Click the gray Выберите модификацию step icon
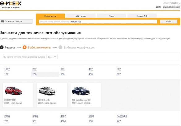The image size is (181, 126). pos(60,47)
